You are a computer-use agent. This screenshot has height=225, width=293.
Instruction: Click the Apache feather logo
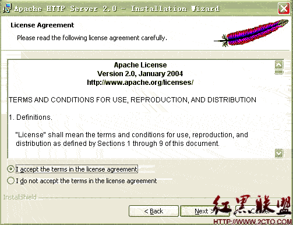click(251, 33)
